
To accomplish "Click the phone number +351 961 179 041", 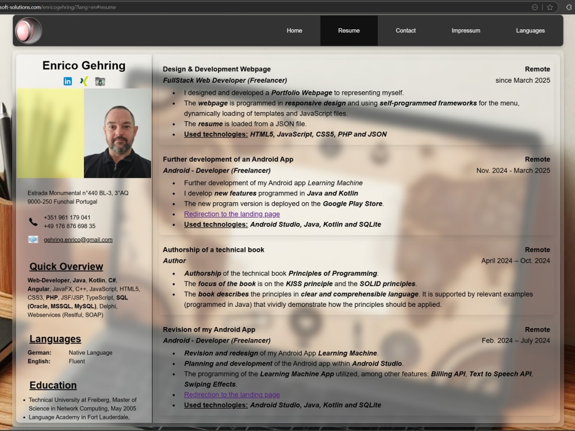I will pyautogui.click(x=67, y=217).
